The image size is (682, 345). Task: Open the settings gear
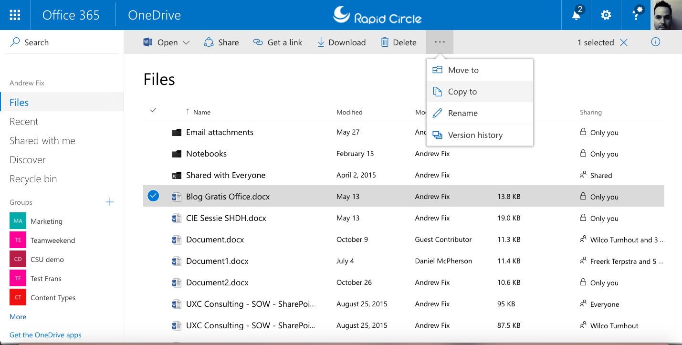[x=606, y=15]
